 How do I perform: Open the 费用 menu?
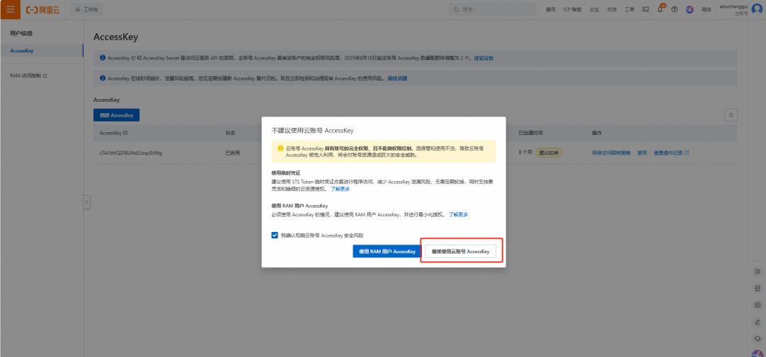point(551,9)
